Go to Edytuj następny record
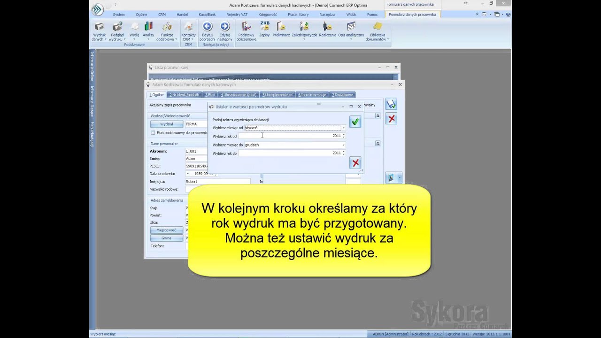 point(225,31)
